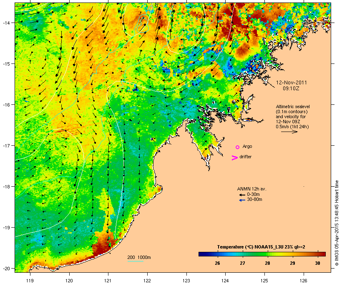Click the cyan 200m isobath legend line
Viewport: 342px width, 284px height.
136,261
